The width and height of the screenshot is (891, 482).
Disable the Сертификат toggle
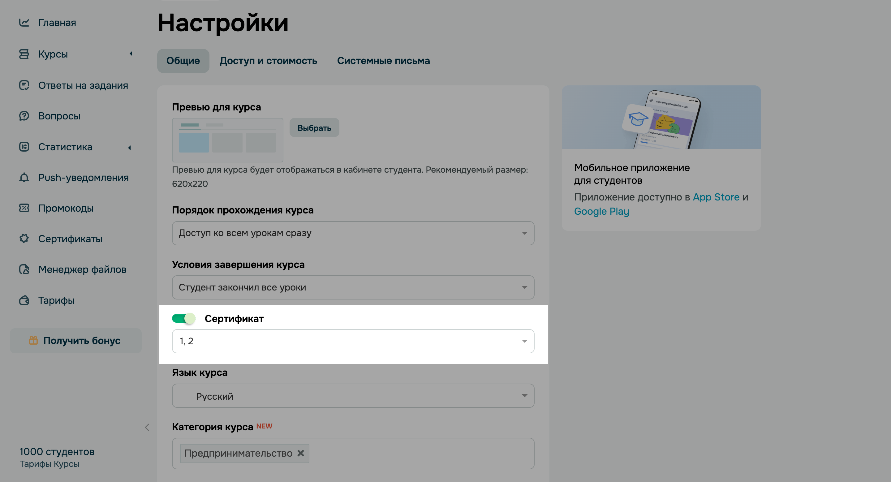pos(183,319)
